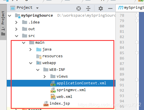This screenshot has width=144, height=110.
Task: Toggle code fold marker at line 78
Action: tap(137, 16)
